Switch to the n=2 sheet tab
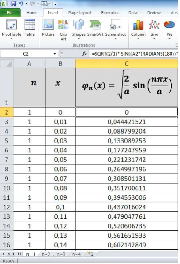This screenshot has height=264, width=180. click(x=46, y=254)
